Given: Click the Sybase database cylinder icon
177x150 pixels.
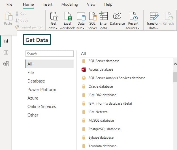Looking at the screenshot, I should click(84, 138).
